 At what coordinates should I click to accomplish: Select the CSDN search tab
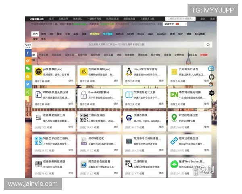tap(131, 34)
